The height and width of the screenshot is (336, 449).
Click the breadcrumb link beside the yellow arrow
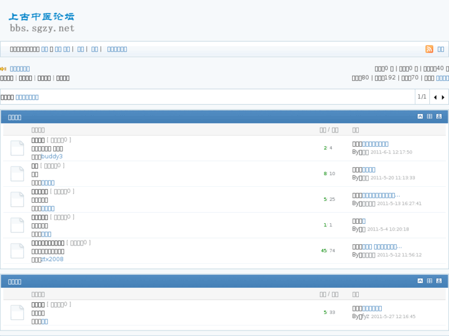coord(20,68)
